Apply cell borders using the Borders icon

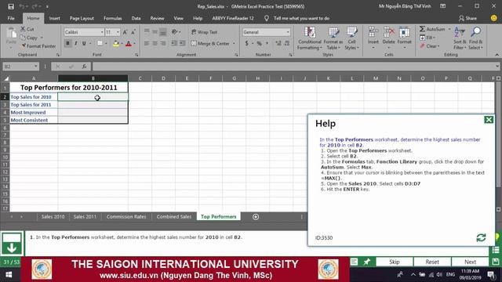click(x=100, y=43)
